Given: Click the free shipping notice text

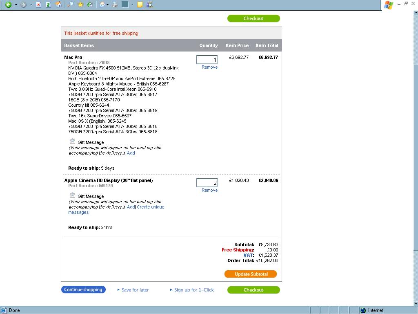Looking at the screenshot, I should (102, 34).
